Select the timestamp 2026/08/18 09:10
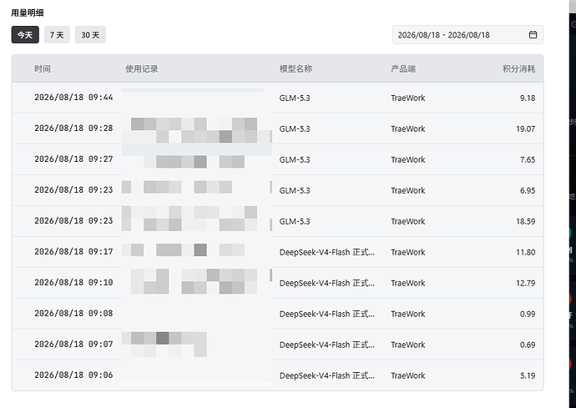The height and width of the screenshot is (408, 576). point(73,282)
